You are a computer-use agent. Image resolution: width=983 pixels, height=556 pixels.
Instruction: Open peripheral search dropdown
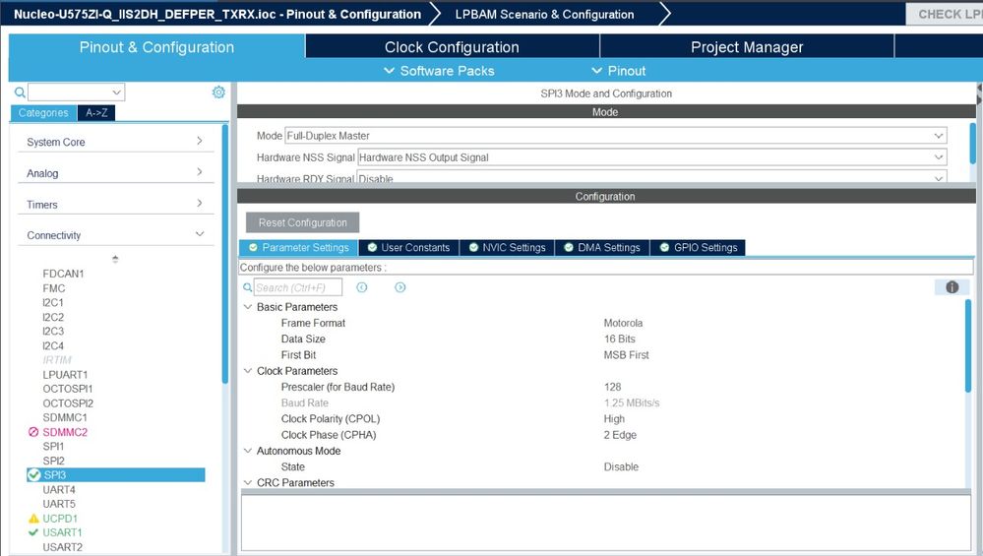click(116, 93)
